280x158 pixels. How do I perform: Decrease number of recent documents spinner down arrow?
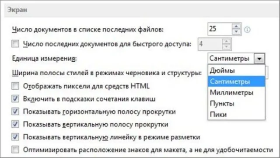click(236, 32)
